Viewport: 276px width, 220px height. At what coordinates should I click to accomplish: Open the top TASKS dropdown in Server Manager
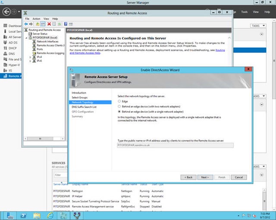[259, 26]
